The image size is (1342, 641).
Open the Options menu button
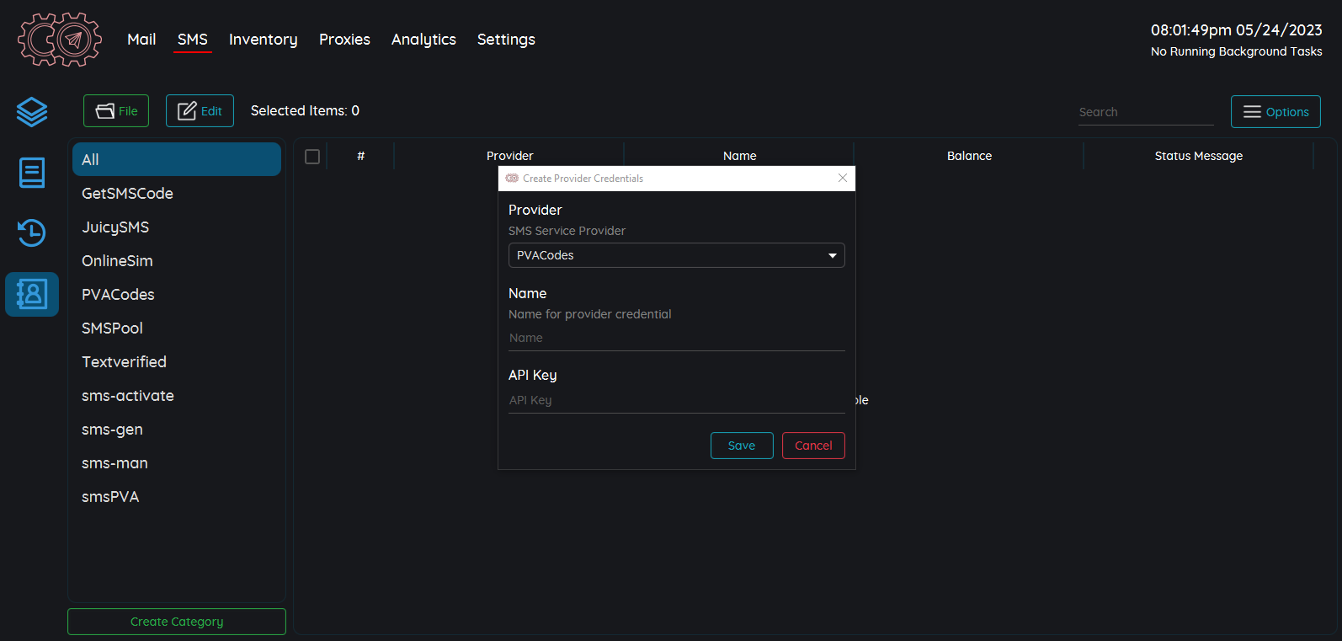pos(1275,112)
